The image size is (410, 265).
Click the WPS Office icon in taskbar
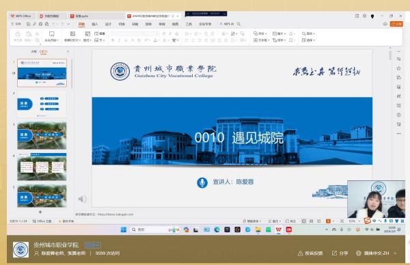point(279,229)
